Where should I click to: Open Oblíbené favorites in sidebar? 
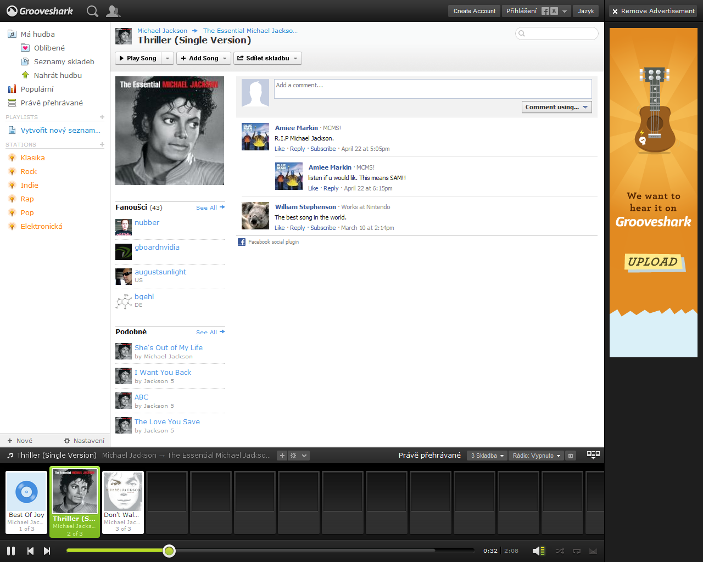pyautogui.click(x=49, y=48)
